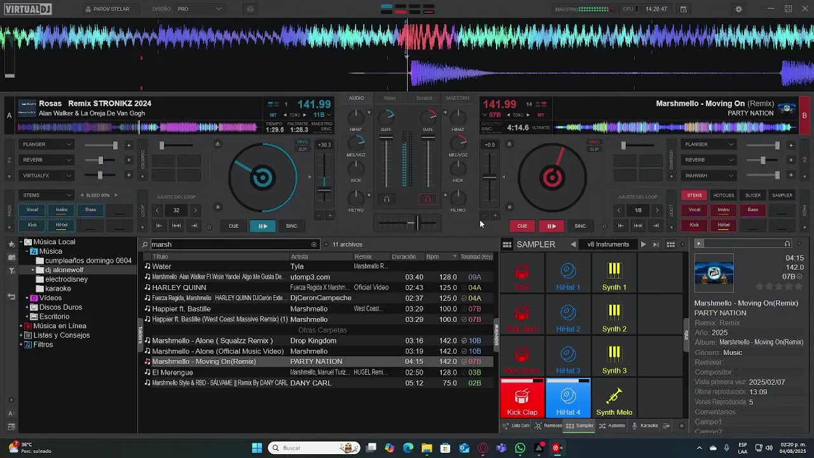Switch deck B pads to SLICER
Image resolution: width=814 pixels, height=458 pixels.
(753, 195)
